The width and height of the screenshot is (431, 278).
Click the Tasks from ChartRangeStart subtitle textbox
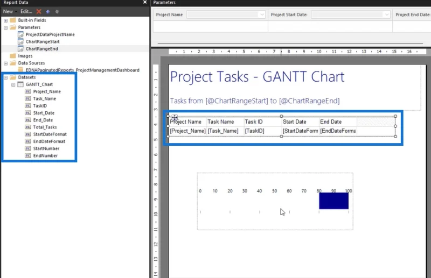(x=255, y=101)
